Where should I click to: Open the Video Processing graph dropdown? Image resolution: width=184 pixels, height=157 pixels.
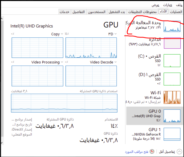coord(62,62)
